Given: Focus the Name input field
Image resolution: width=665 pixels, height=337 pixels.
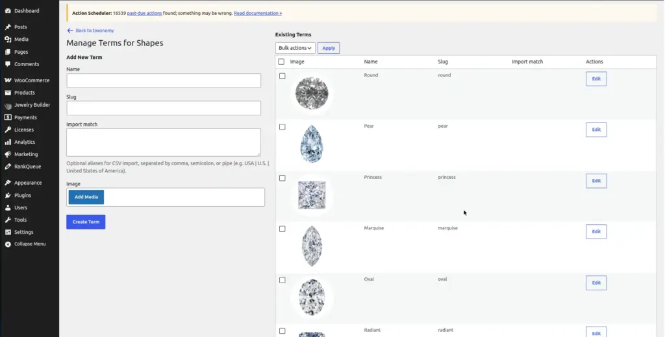Looking at the screenshot, I should [x=164, y=81].
